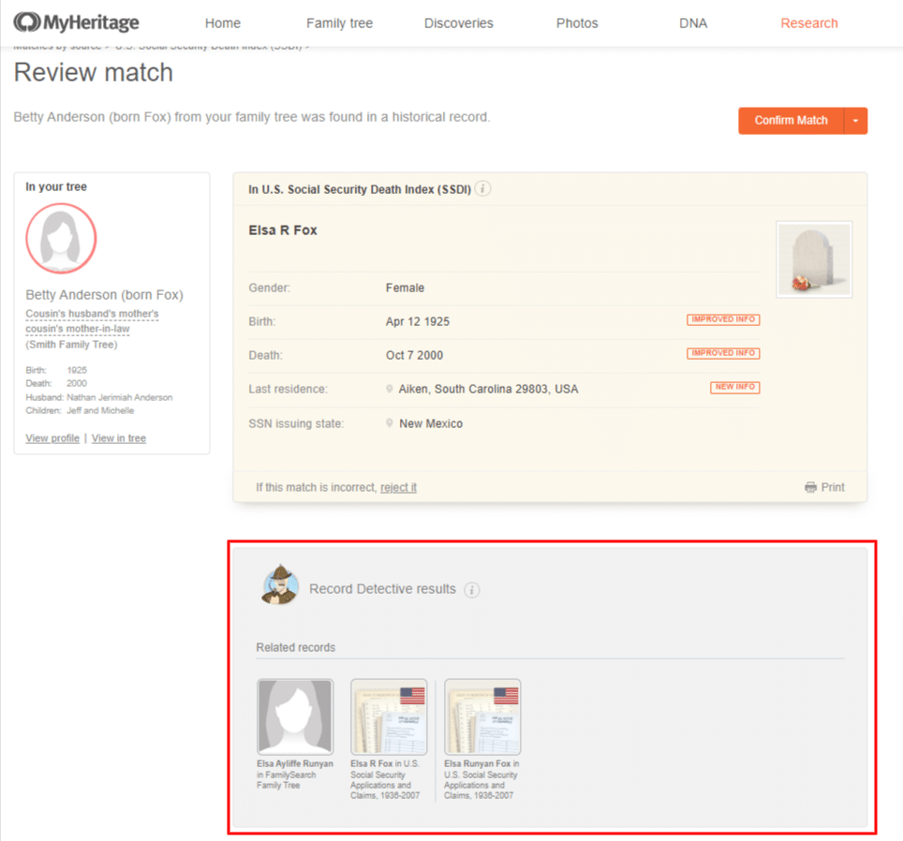Click the birth date Apr 12 1925
Screen dimensions: 903x841
tap(418, 322)
